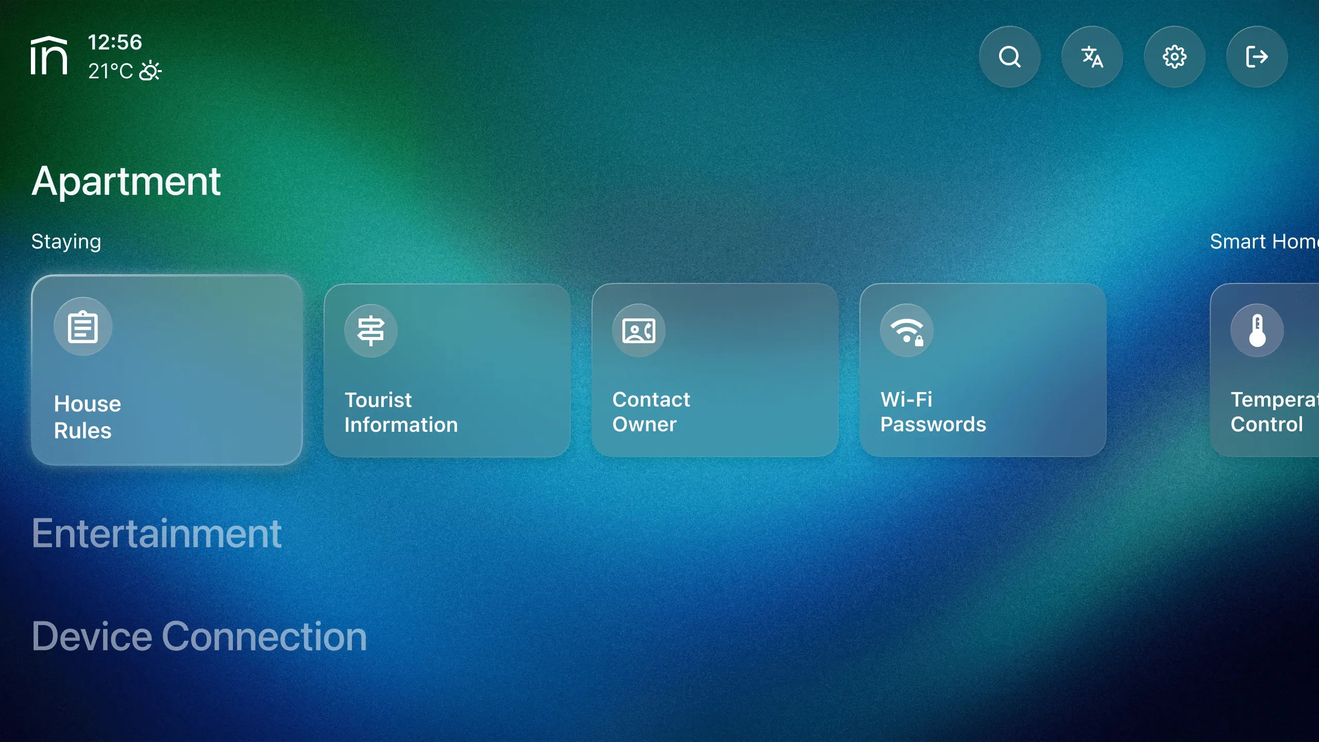The image size is (1319, 742).
Task: Select the Temperature Control thermometer icon
Action: tap(1256, 330)
